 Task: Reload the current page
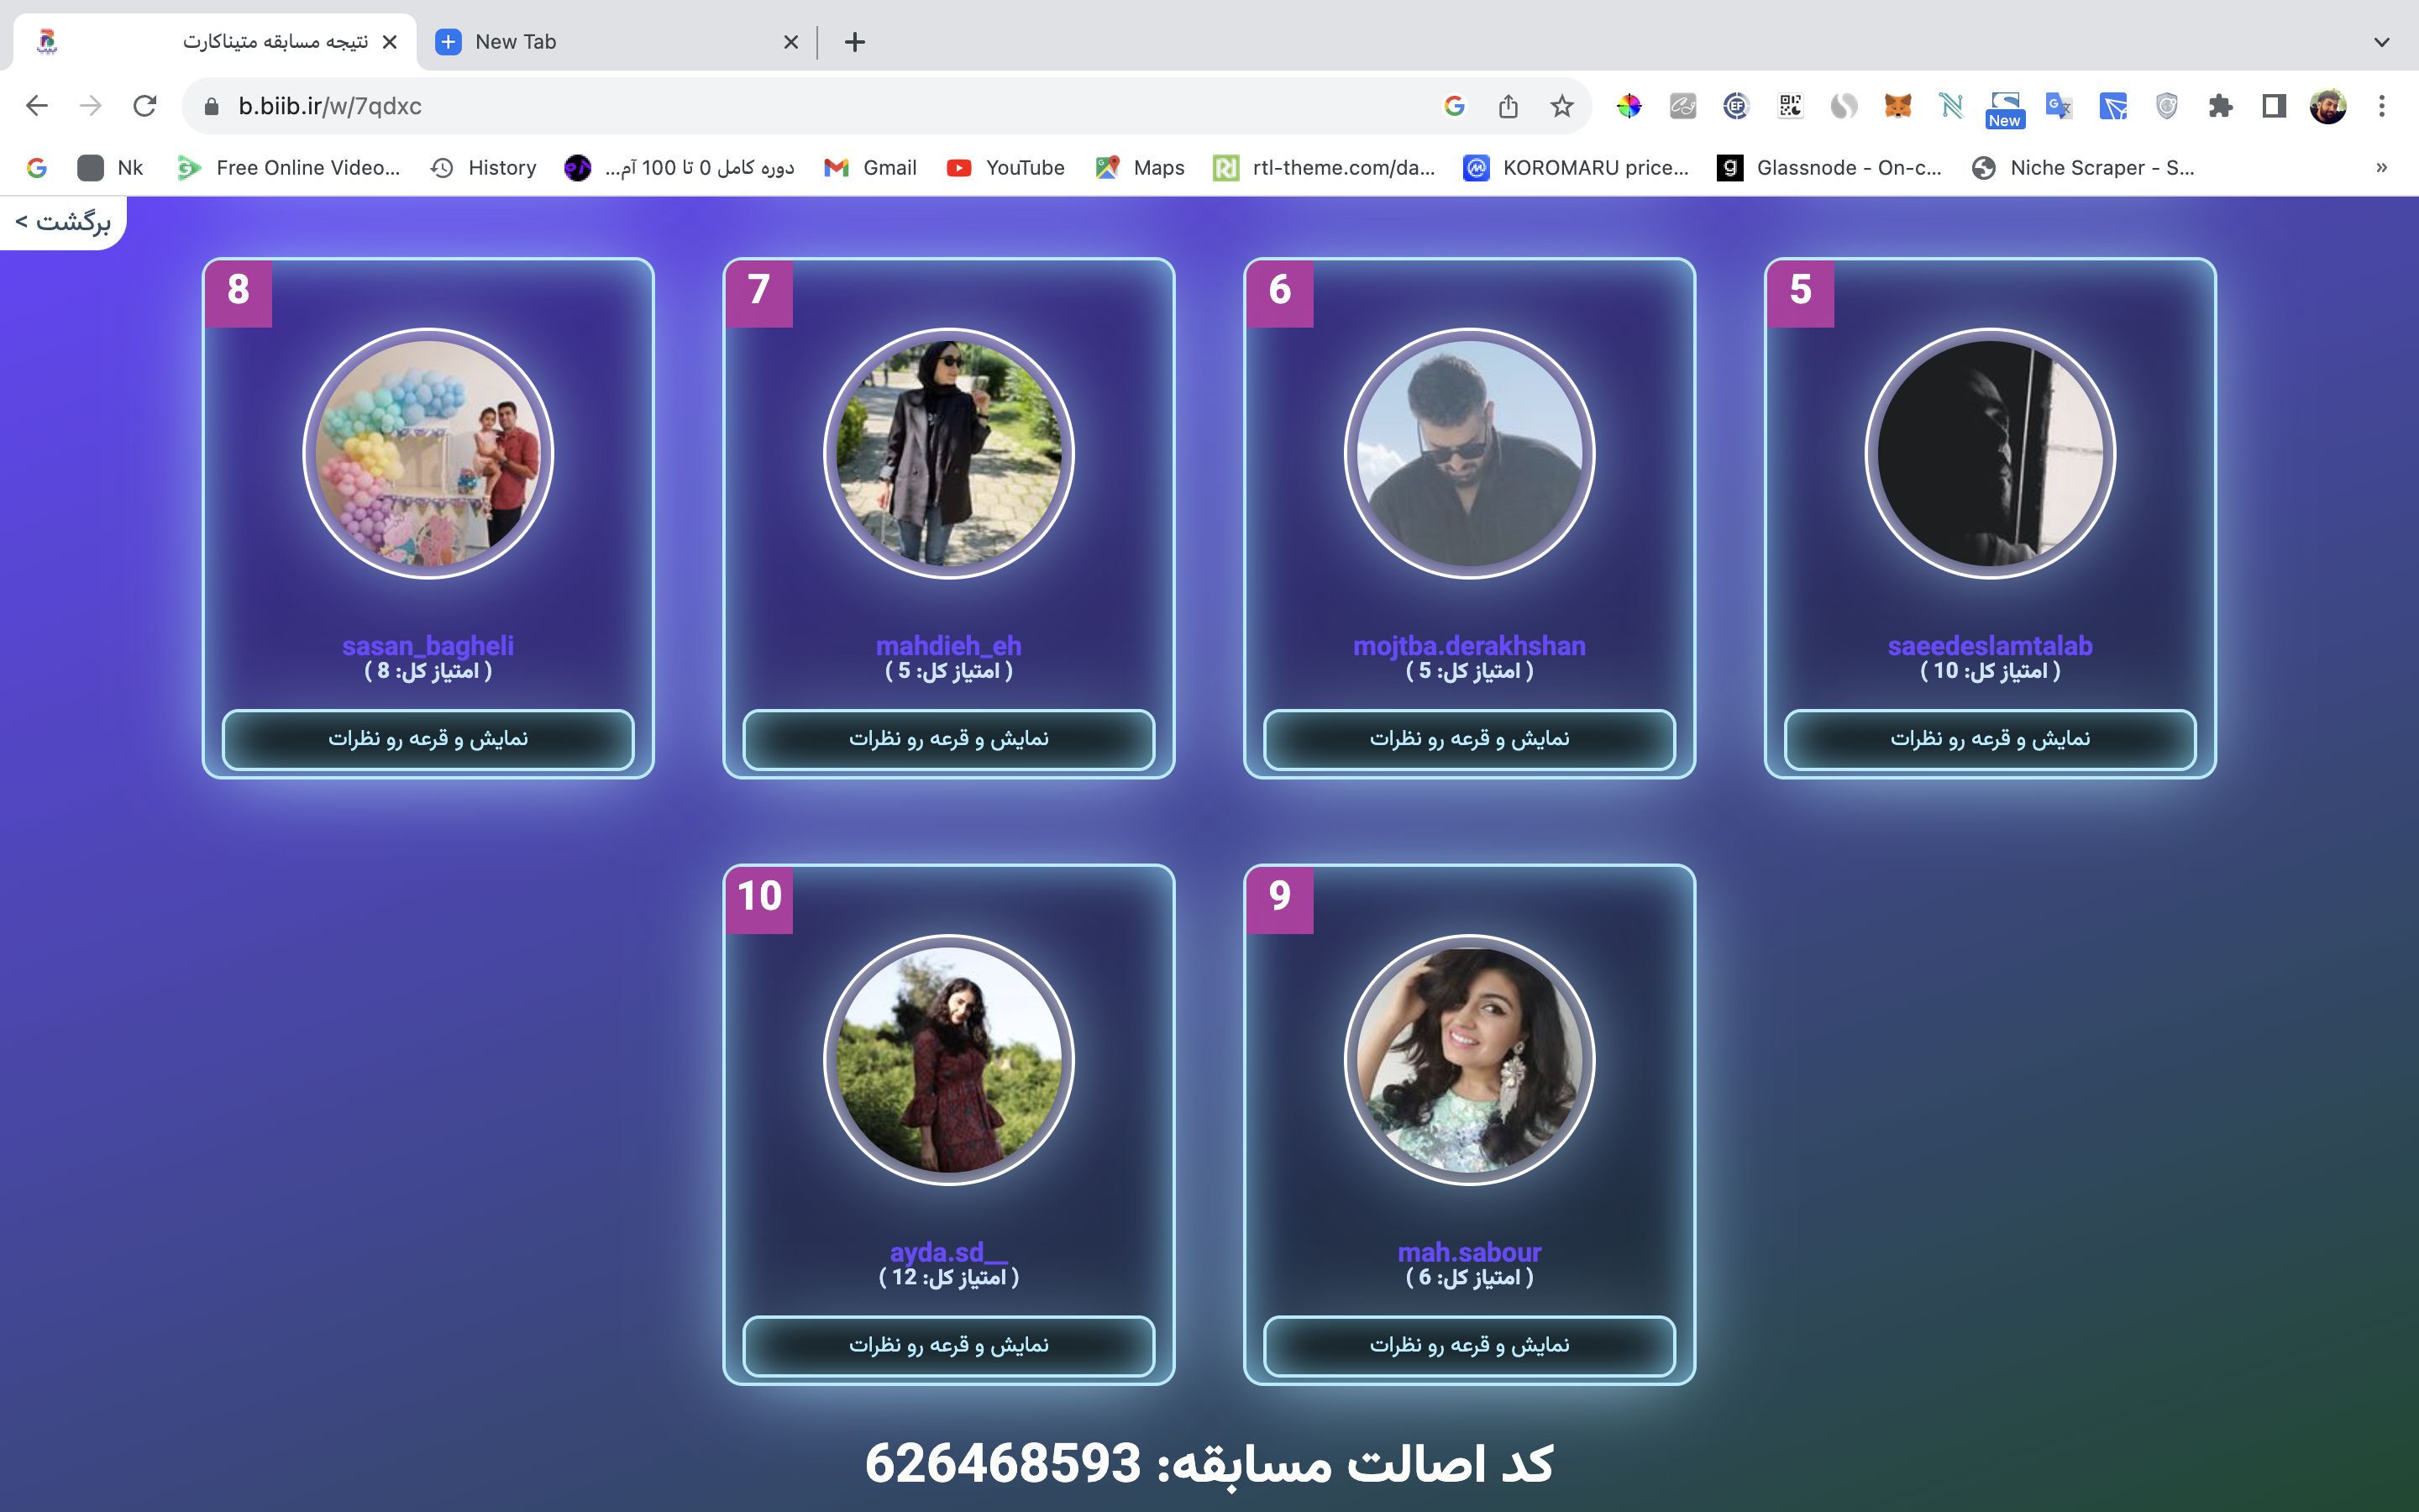click(x=145, y=106)
